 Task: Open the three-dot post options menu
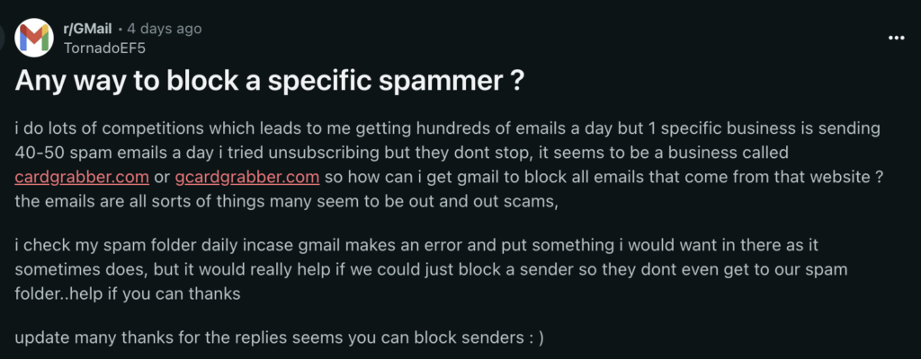point(897,38)
